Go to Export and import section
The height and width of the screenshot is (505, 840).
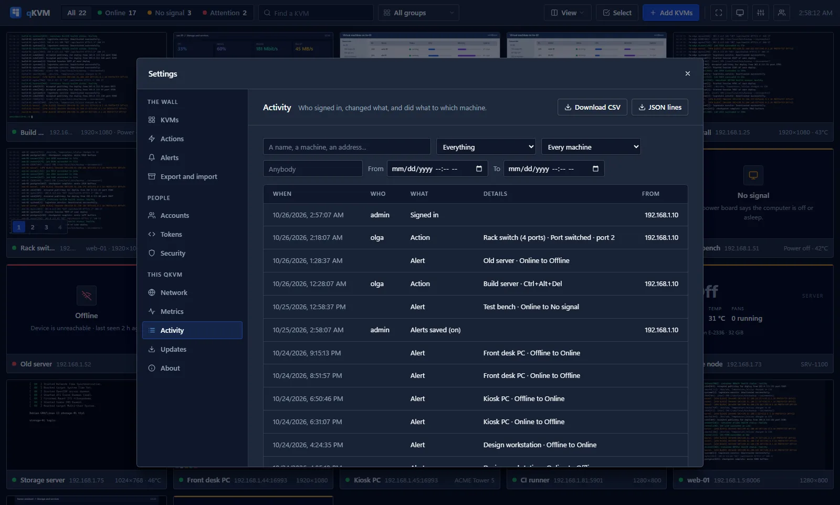coord(192,176)
